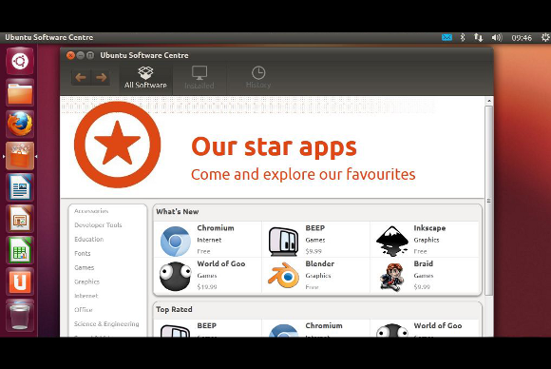
Task: Click the $9.99 price under BEEP
Action: 313,251
